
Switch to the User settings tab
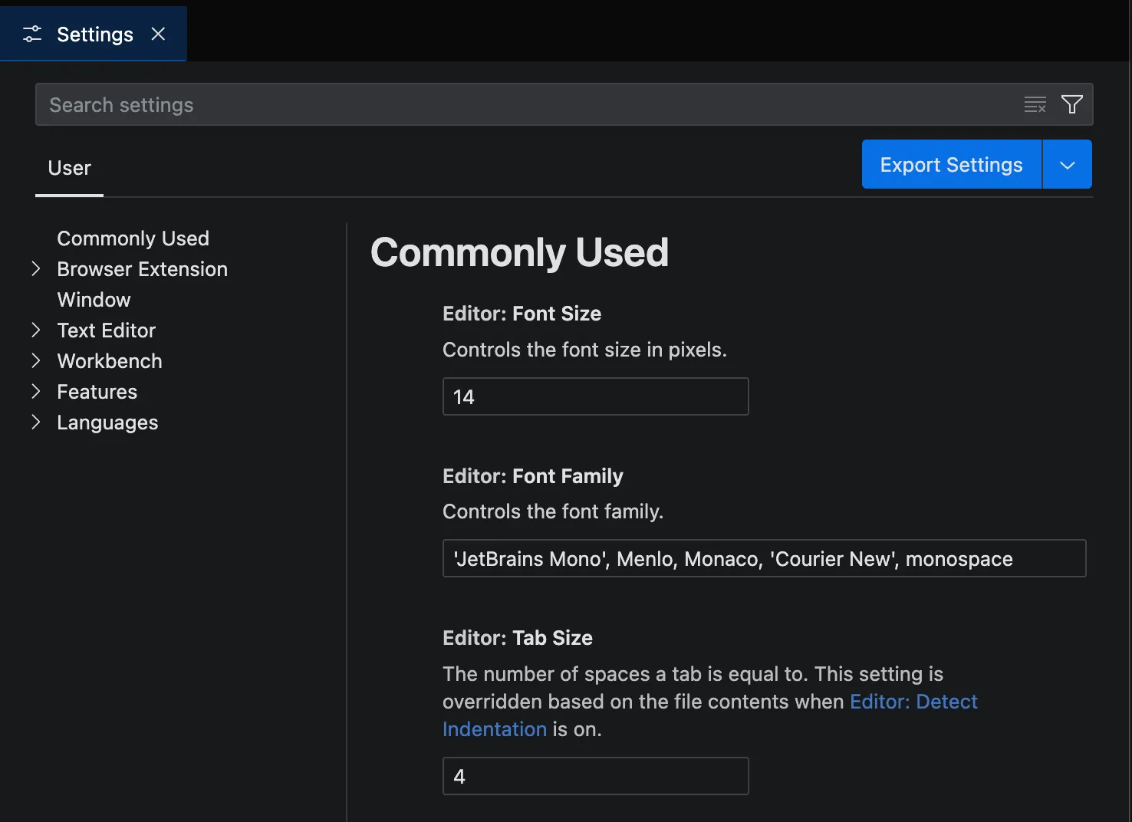[69, 168]
